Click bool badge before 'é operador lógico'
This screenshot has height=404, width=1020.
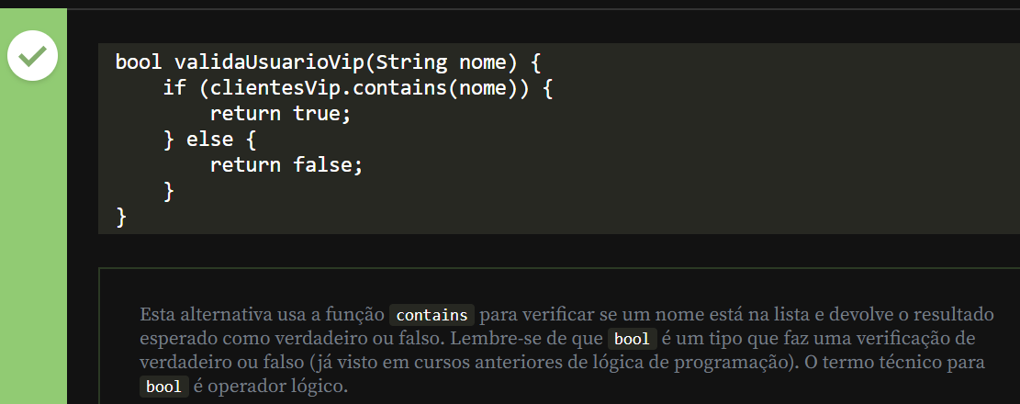tap(164, 387)
